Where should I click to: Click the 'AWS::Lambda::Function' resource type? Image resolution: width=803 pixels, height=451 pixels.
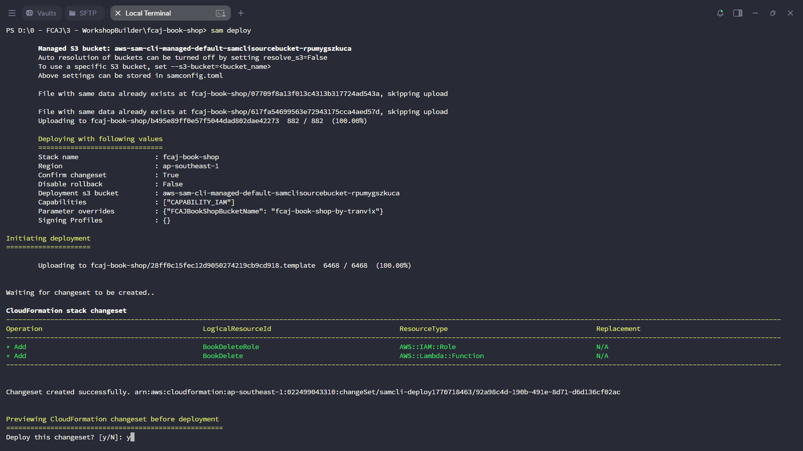442,356
